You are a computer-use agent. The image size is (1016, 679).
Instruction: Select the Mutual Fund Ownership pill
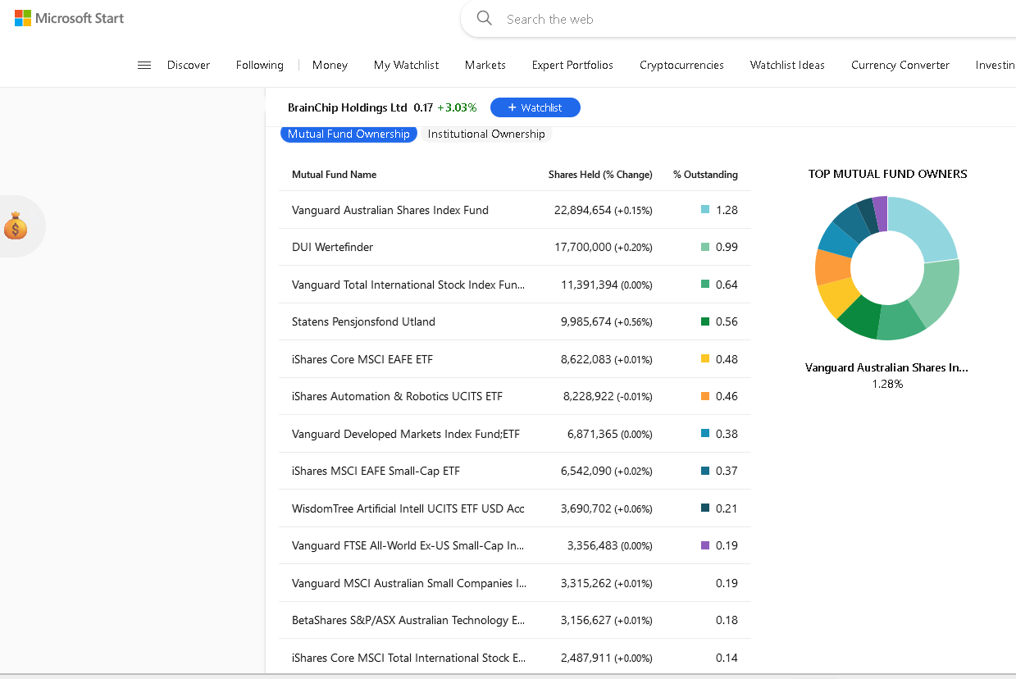coord(349,134)
